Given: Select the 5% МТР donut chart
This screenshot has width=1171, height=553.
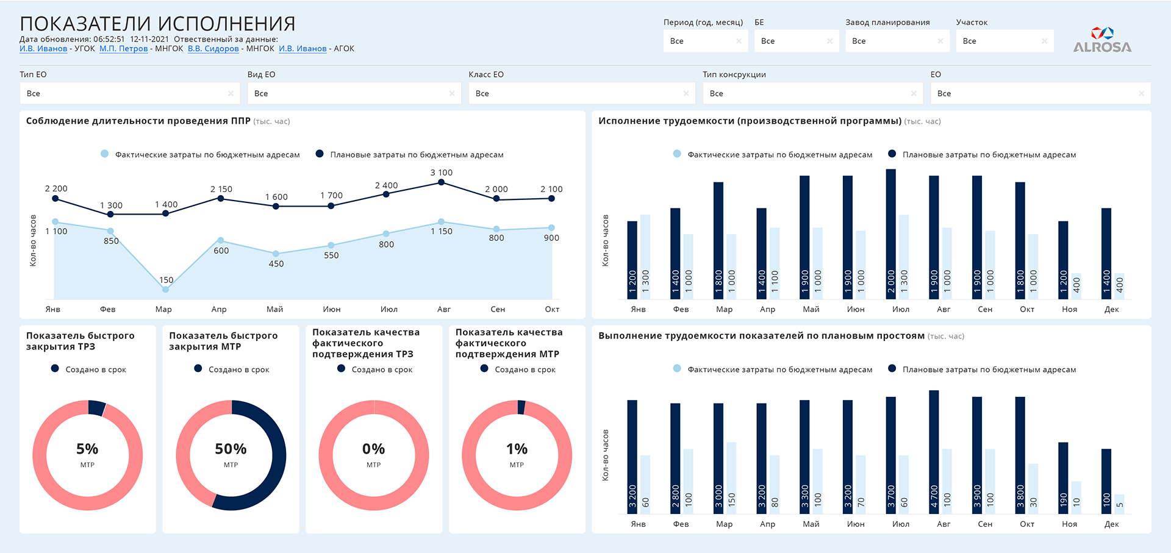Looking at the screenshot, I should (x=87, y=455).
